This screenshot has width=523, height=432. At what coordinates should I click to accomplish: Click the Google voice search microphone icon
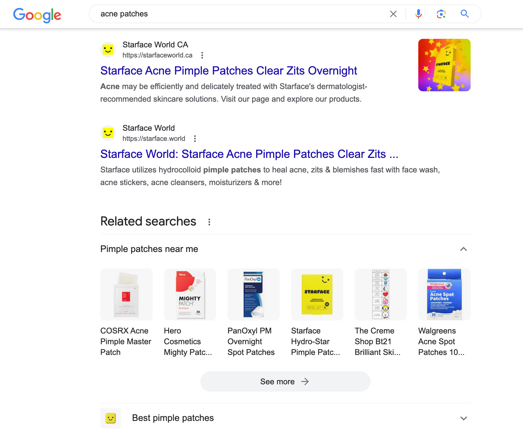click(x=418, y=14)
